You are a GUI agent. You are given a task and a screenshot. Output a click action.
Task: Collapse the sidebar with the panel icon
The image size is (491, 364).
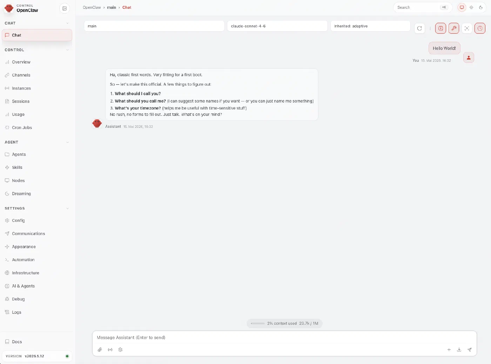[x=65, y=8]
